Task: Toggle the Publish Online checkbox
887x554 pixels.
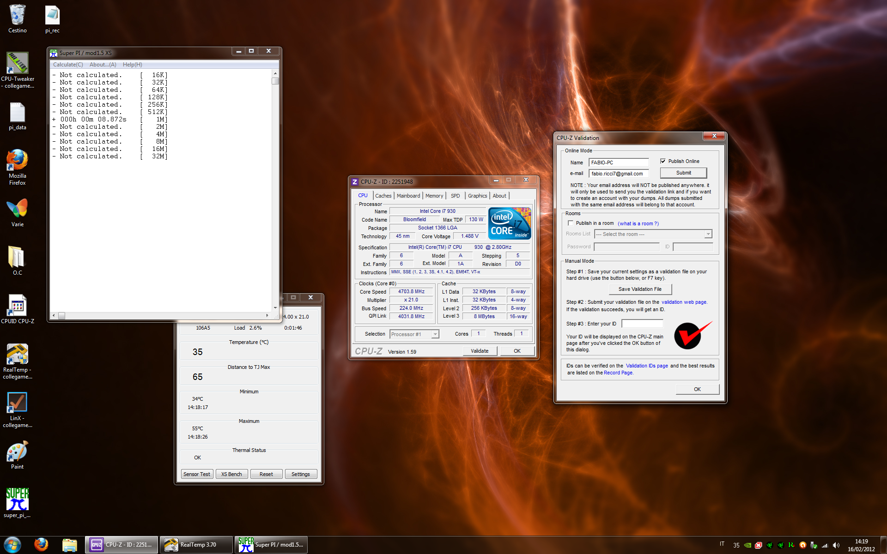Action: pos(663,161)
